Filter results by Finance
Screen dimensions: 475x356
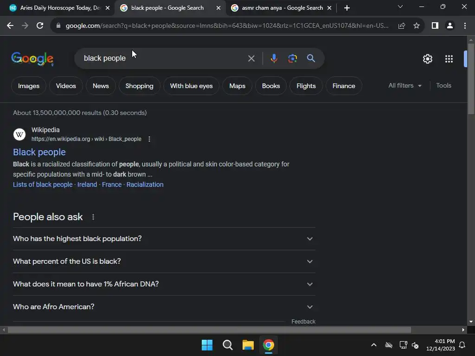(344, 86)
